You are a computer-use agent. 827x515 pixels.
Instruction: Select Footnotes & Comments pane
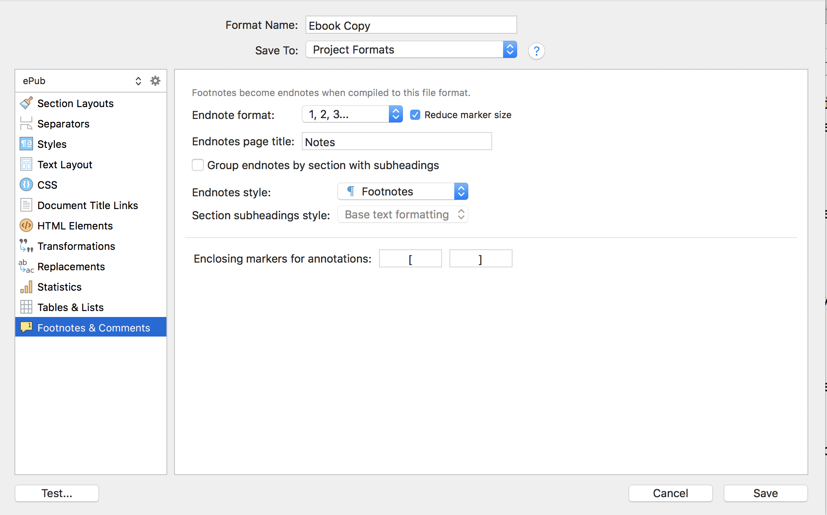point(91,327)
